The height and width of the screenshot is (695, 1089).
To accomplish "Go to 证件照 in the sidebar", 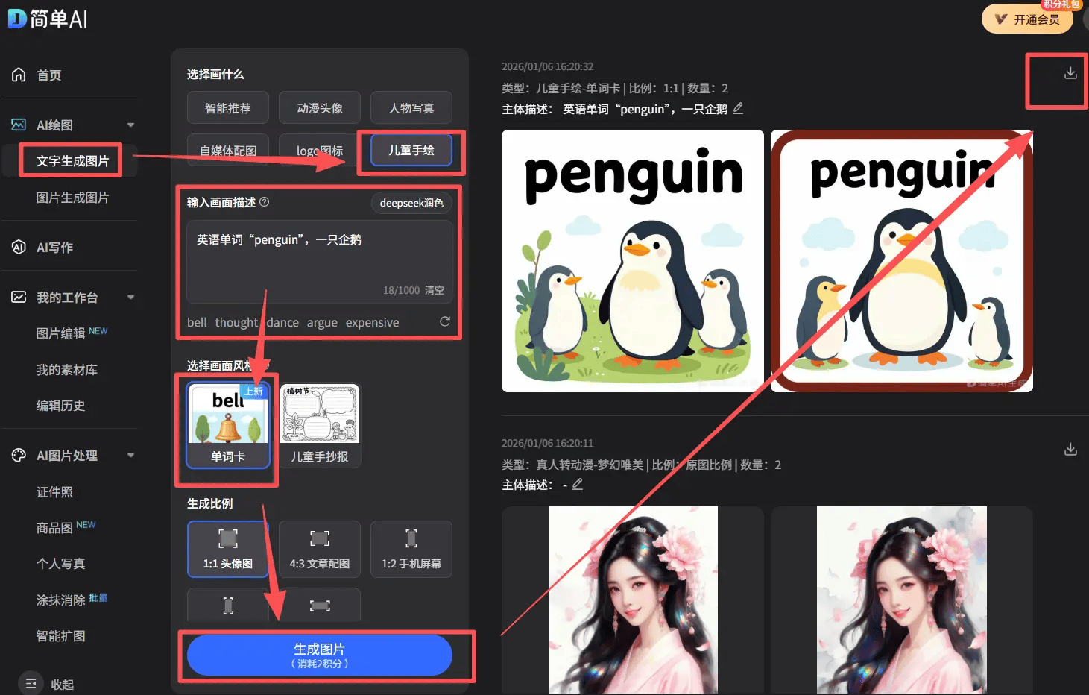I will click(x=54, y=492).
